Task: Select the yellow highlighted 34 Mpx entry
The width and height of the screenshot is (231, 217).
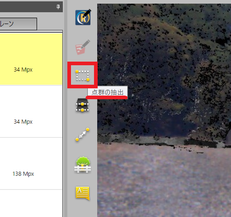Action: click(31, 59)
